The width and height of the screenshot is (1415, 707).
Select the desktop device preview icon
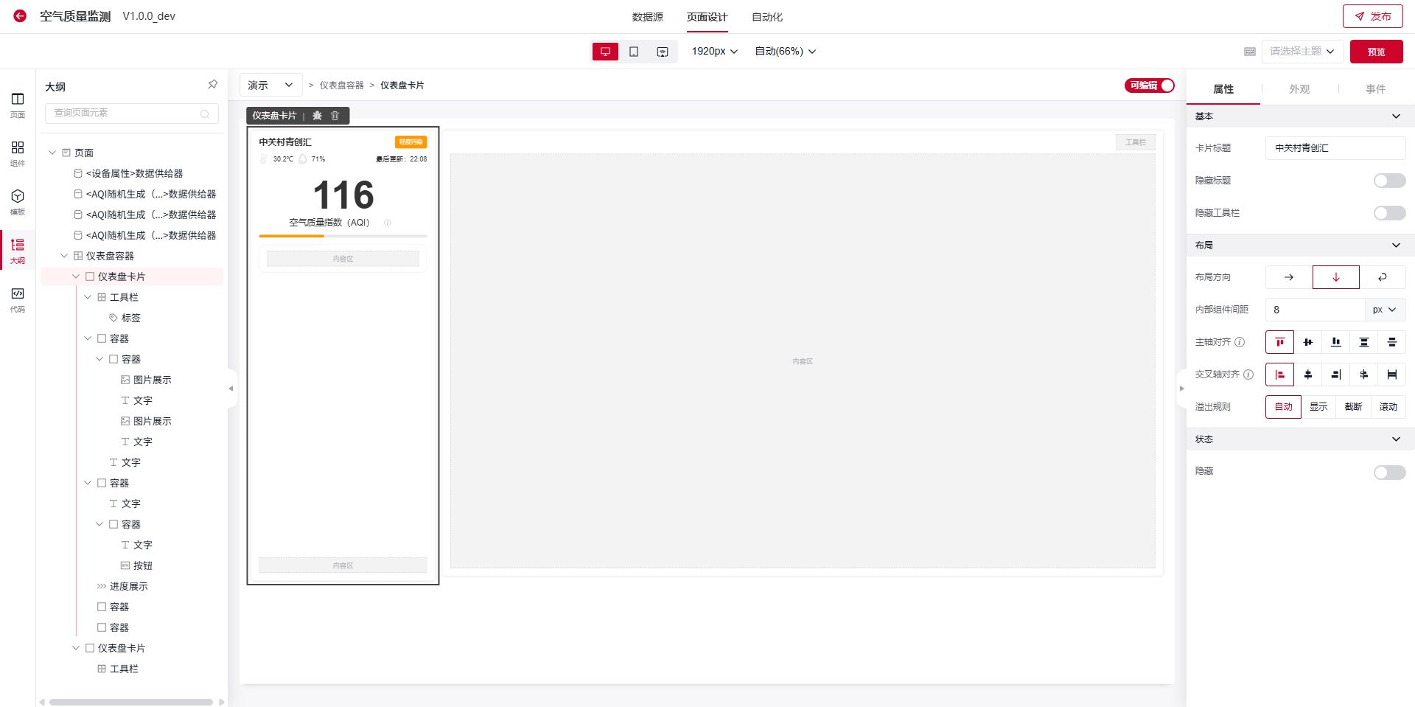[x=605, y=52]
